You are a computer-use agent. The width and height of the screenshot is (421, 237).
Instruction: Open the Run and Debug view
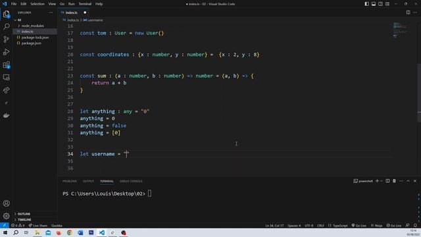(6, 52)
